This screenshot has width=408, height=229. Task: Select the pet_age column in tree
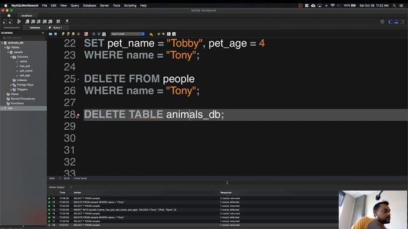click(25, 76)
